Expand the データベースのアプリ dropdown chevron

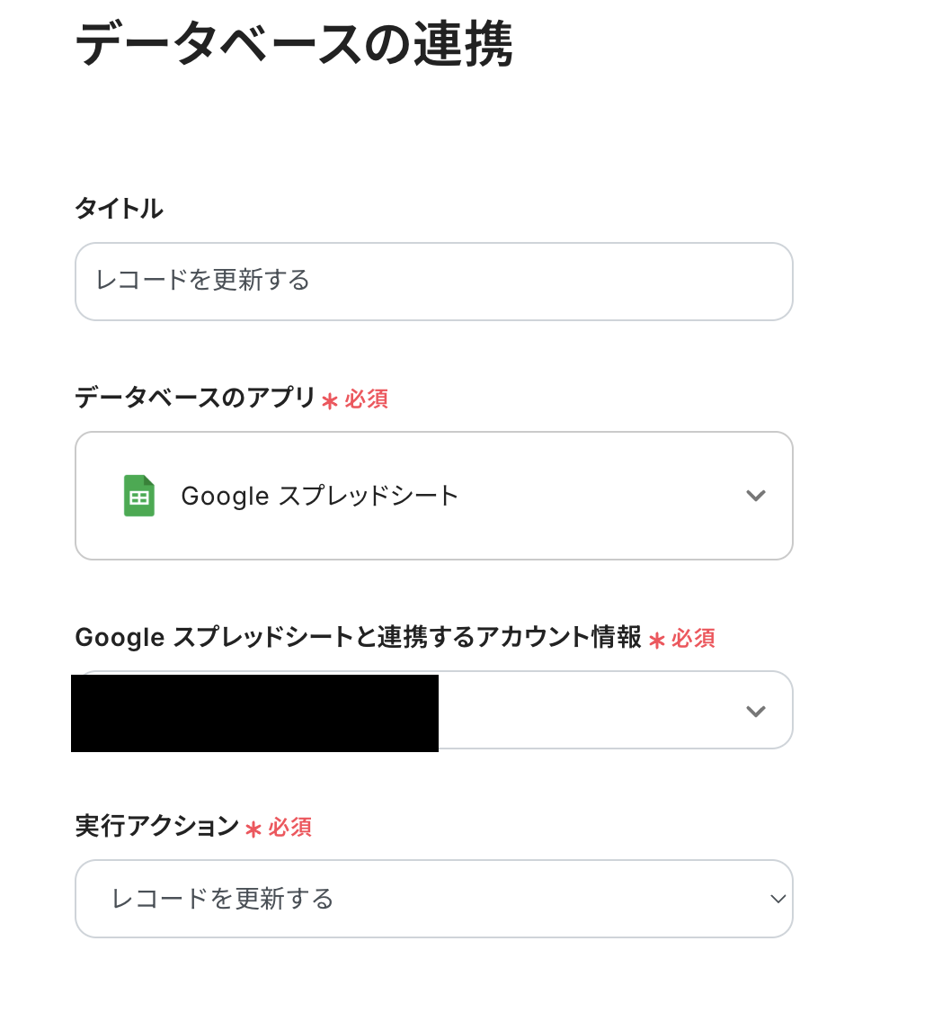point(755,496)
